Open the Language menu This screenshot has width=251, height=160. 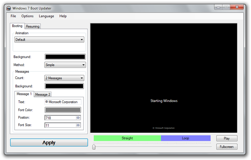point(46,16)
